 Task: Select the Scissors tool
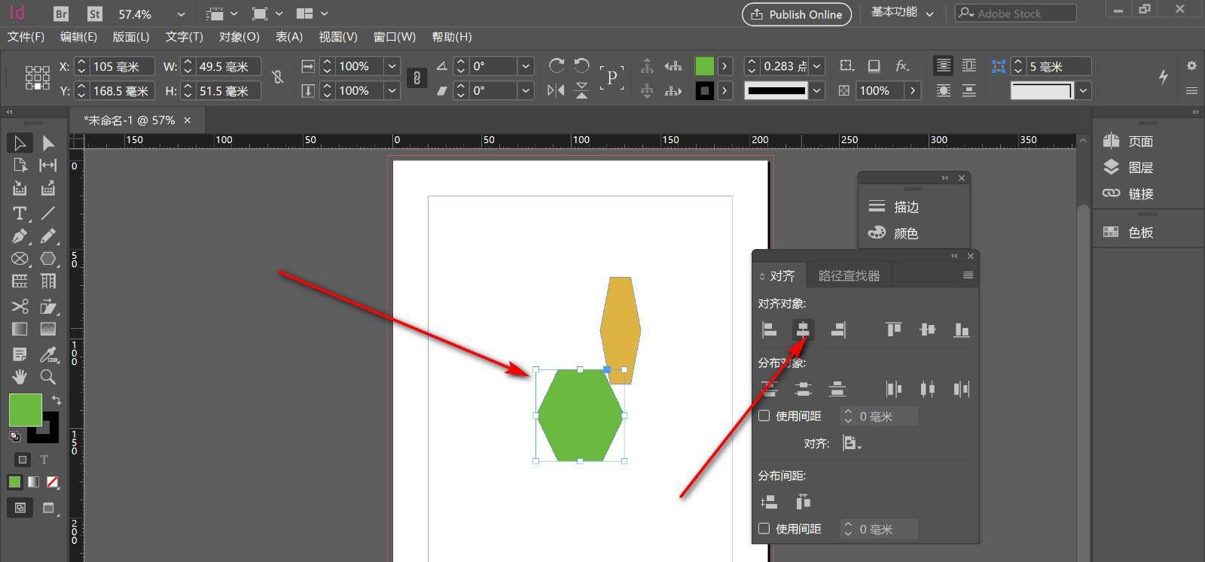tap(20, 306)
